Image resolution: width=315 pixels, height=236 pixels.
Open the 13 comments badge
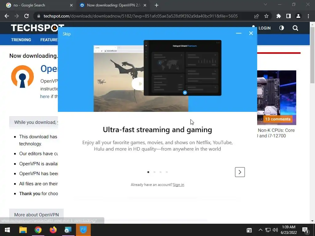point(278,119)
